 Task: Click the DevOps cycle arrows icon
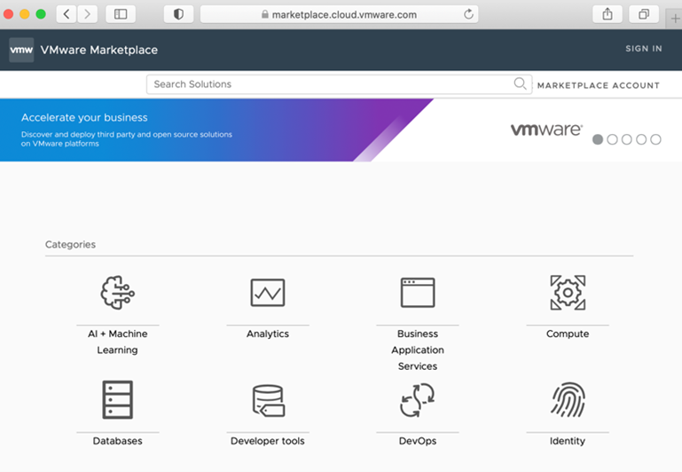tap(418, 400)
